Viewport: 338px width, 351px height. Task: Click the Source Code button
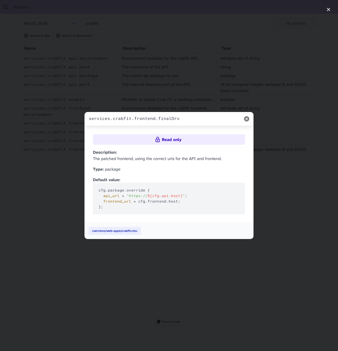tap(169, 322)
